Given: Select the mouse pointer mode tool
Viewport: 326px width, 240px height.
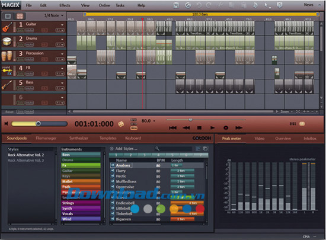Looking at the screenshot, I should 267,5.
